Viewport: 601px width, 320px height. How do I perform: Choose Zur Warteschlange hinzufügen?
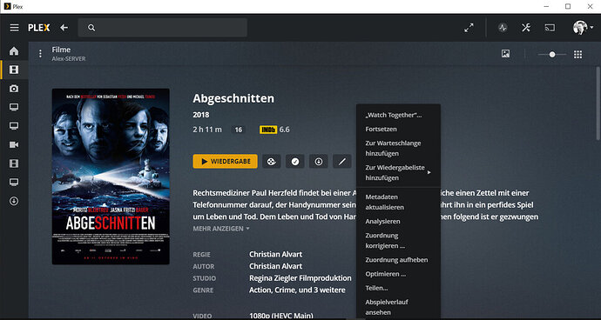coord(398,149)
